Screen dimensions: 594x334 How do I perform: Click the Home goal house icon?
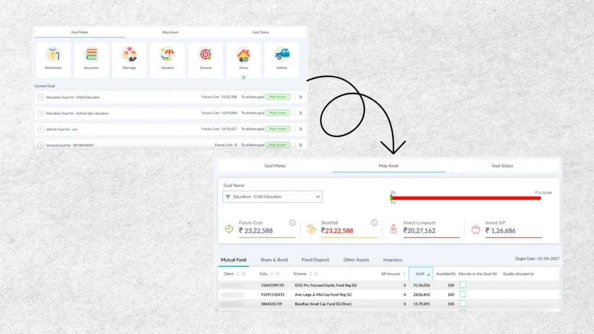[244, 55]
